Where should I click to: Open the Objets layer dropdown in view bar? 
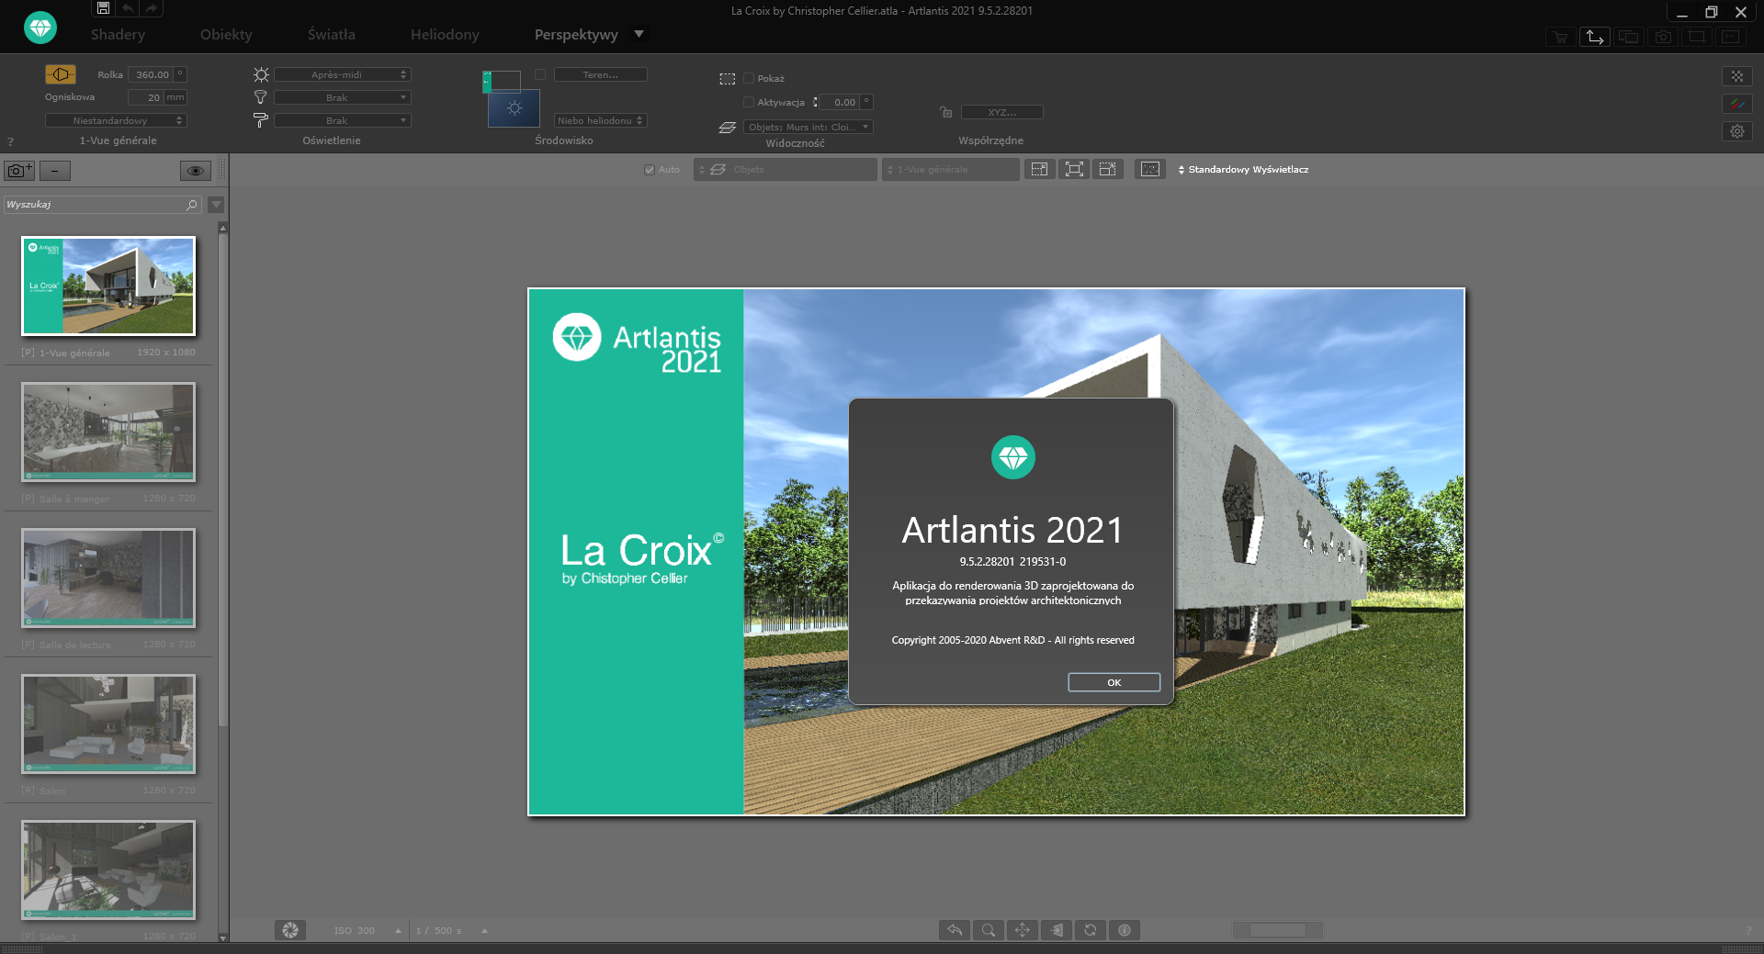(786, 169)
